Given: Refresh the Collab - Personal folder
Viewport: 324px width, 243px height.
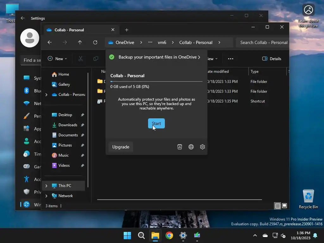Looking at the screenshot, I should (x=95, y=42).
